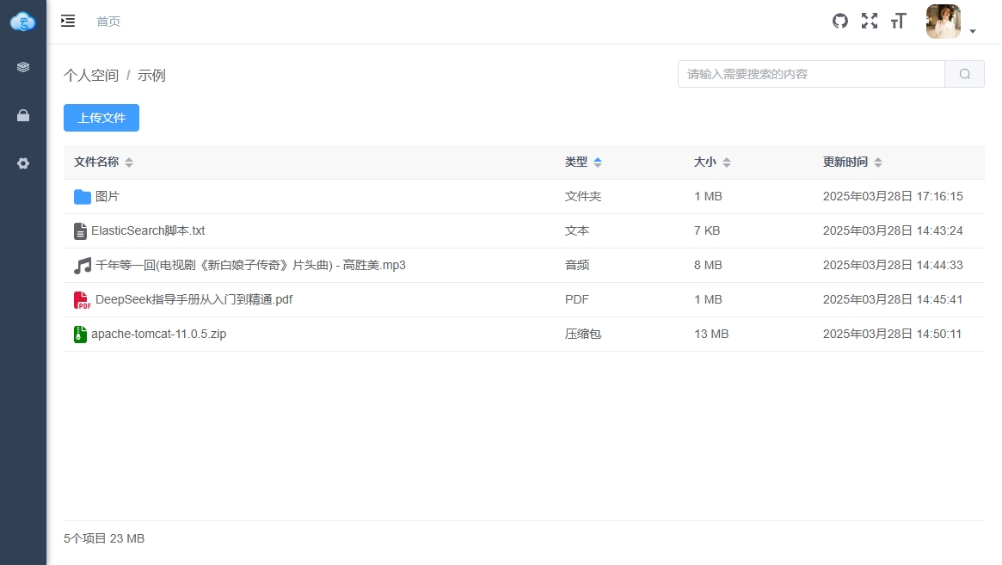Viewport: 1002px width, 565px height.
Task: Click the blue folder icon for 图片
Action: [83, 197]
